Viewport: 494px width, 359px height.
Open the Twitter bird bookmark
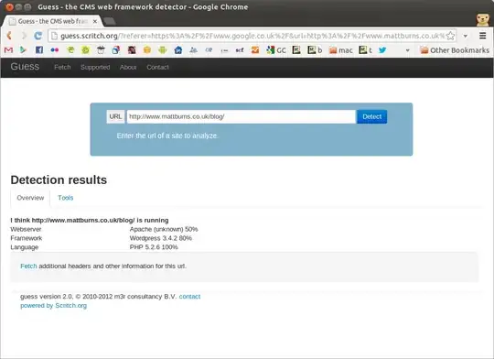pos(382,49)
